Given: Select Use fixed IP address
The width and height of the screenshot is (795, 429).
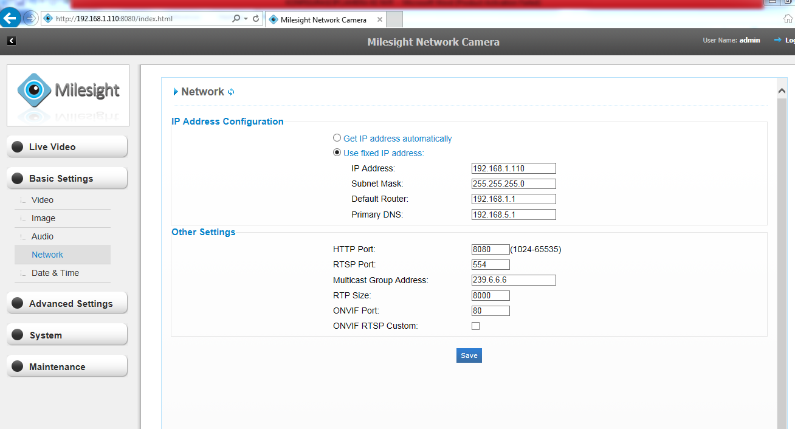Looking at the screenshot, I should pos(337,153).
